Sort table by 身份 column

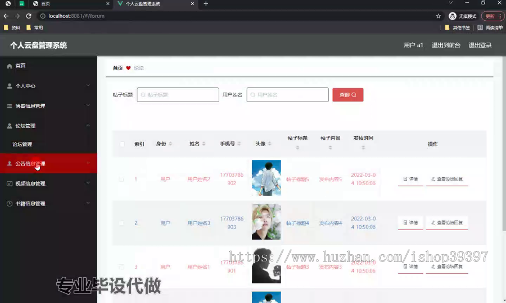click(x=170, y=144)
